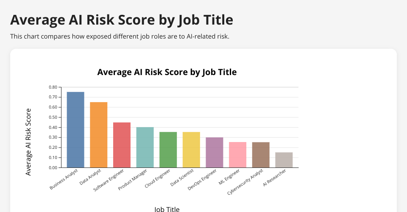Select the teal Product Manager bar
Screen dimensions: 407x212
145,147
